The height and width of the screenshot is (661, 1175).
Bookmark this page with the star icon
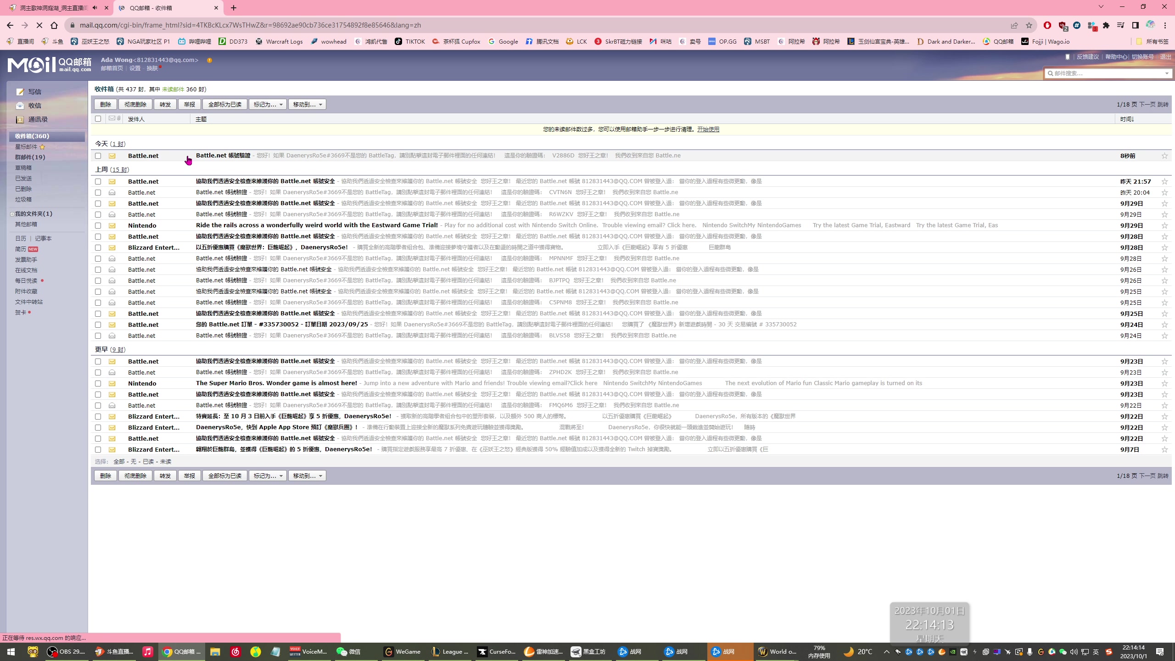point(1029,25)
